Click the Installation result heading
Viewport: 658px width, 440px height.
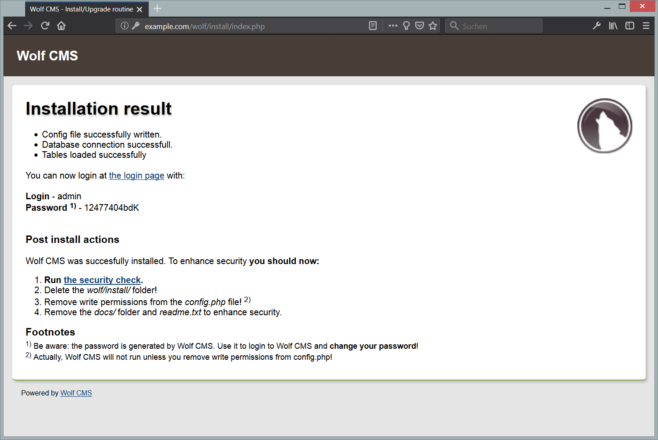(x=99, y=108)
